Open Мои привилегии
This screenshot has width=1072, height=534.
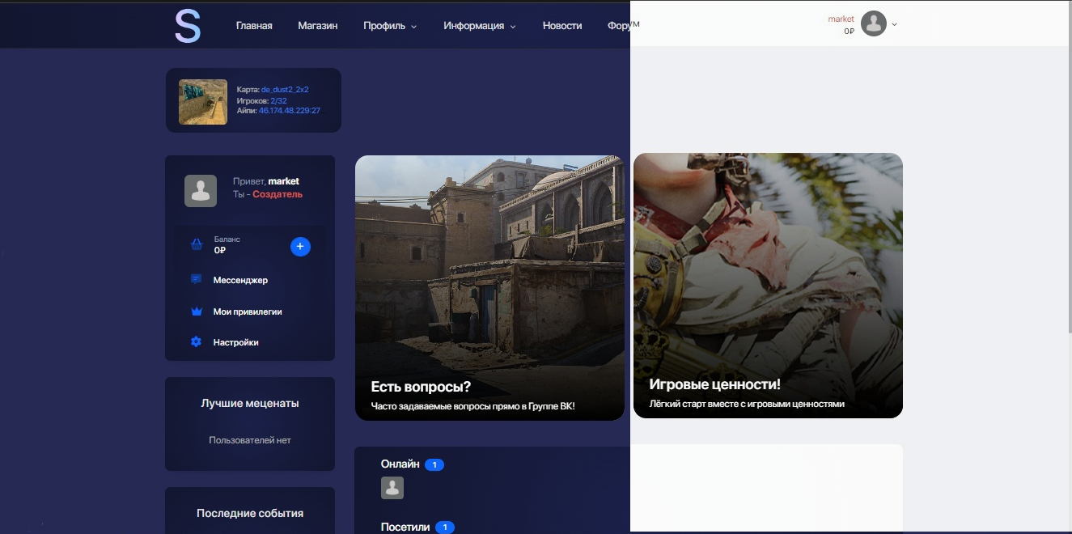pyautogui.click(x=248, y=311)
